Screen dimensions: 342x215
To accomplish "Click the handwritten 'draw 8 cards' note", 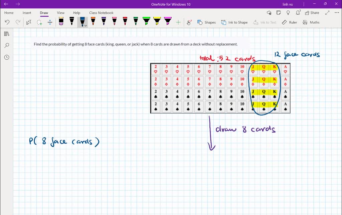I will [245, 129].
